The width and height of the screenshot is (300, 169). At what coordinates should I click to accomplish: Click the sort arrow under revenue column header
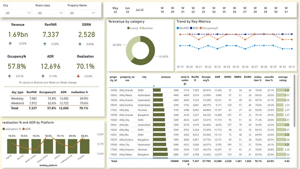pos(154,86)
